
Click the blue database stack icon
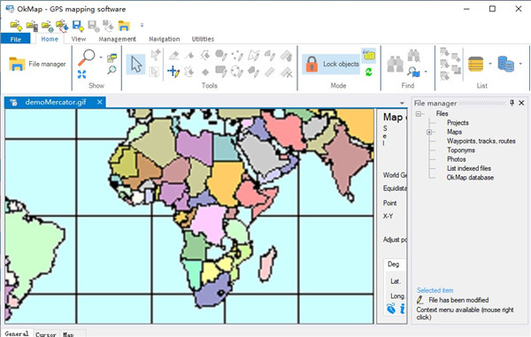(x=506, y=64)
